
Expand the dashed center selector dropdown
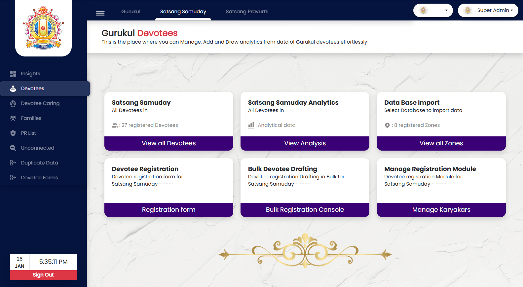click(x=433, y=10)
